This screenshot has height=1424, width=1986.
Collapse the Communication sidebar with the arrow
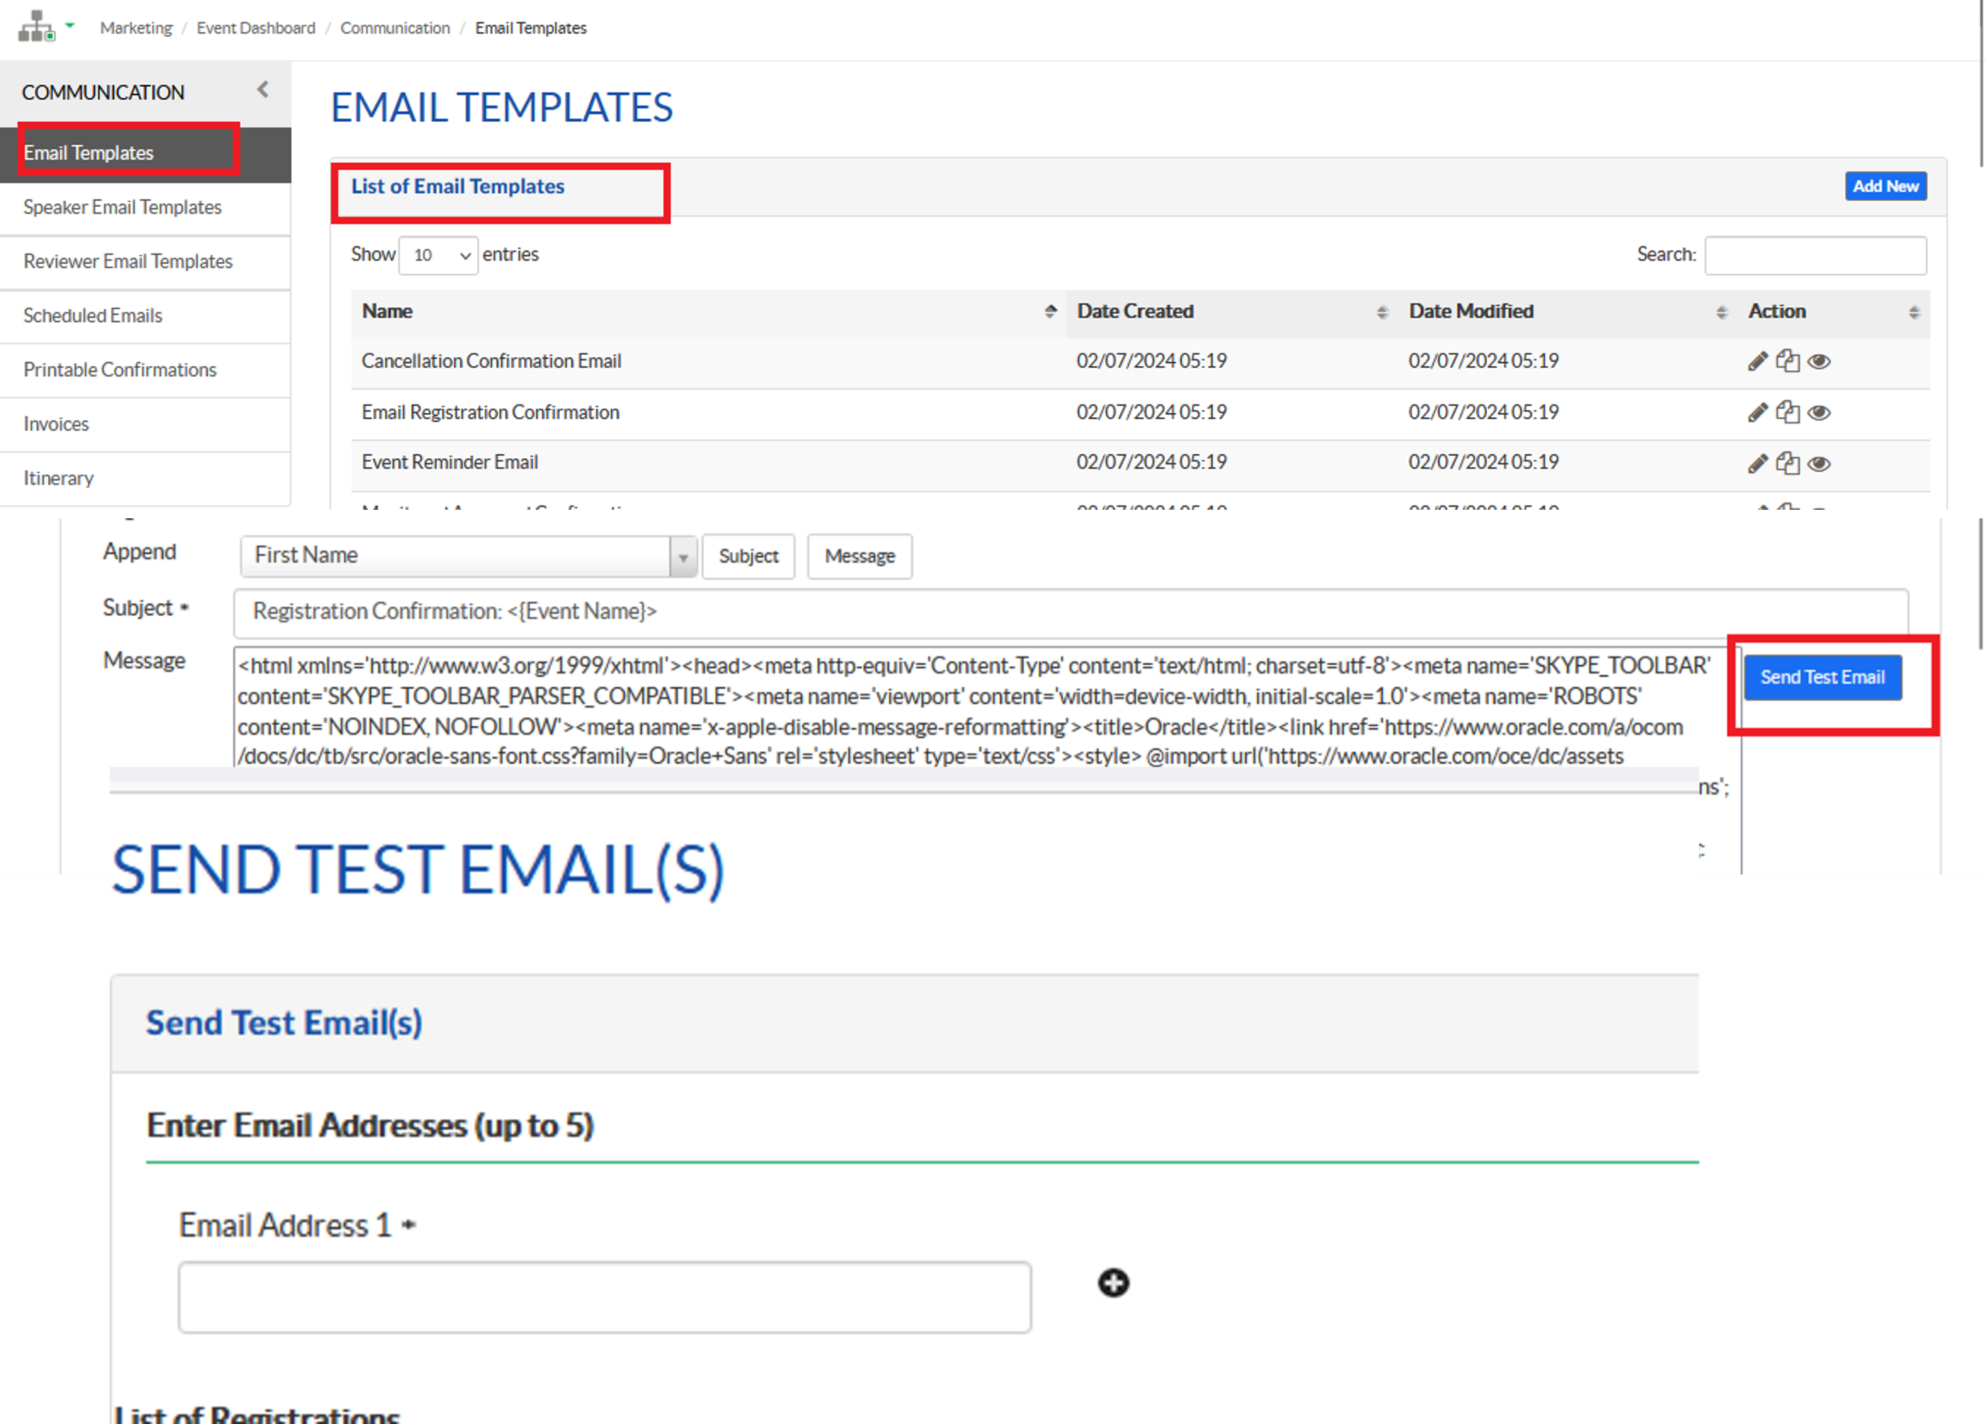click(263, 89)
